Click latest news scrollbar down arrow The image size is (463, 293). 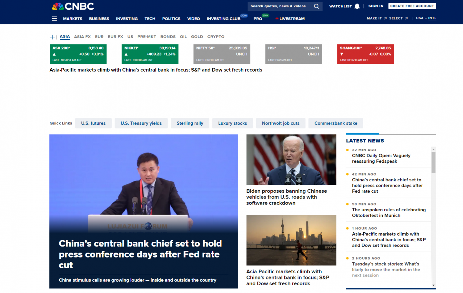tap(434, 285)
